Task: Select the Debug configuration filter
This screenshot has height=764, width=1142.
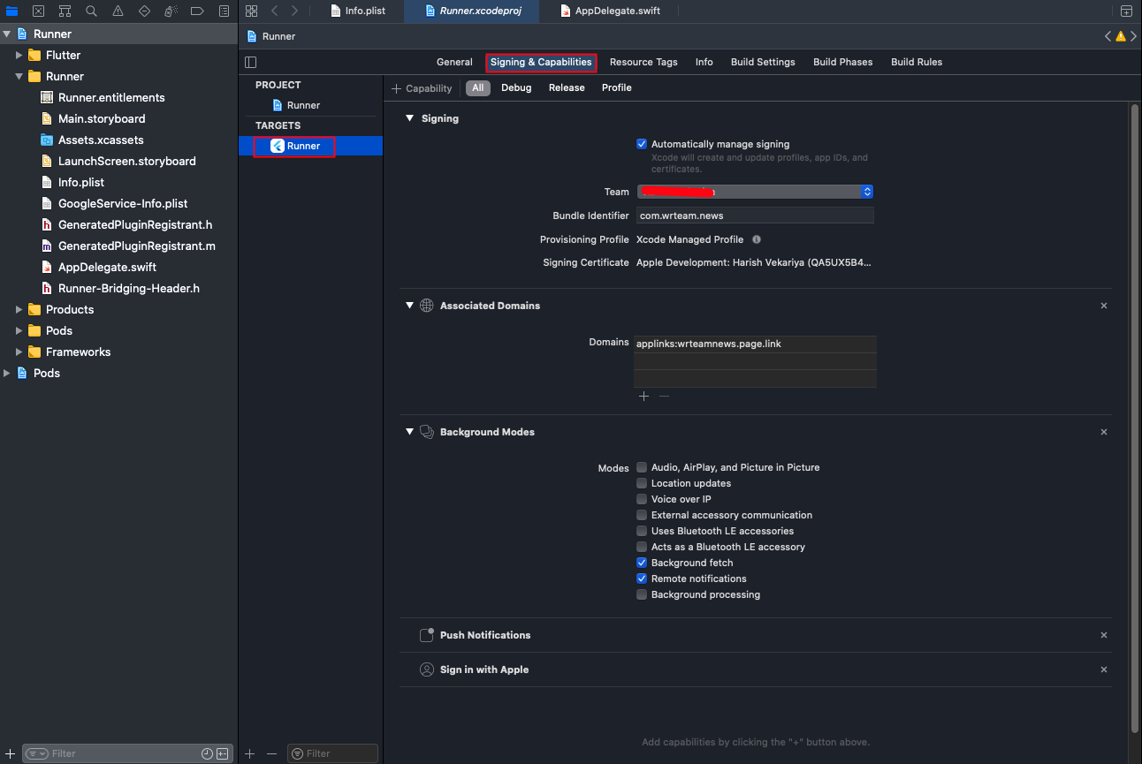Action: (516, 87)
